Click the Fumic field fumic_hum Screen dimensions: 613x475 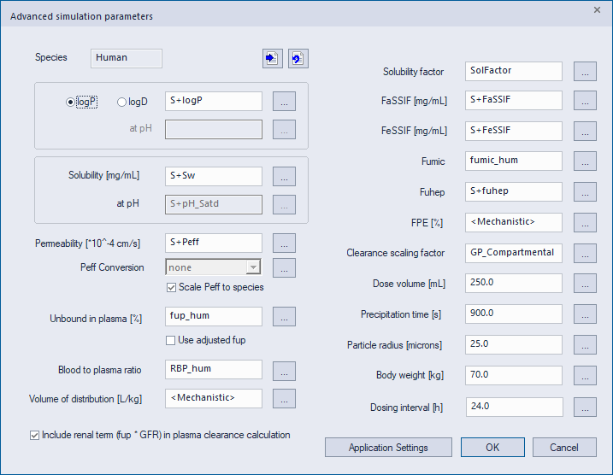click(x=514, y=161)
